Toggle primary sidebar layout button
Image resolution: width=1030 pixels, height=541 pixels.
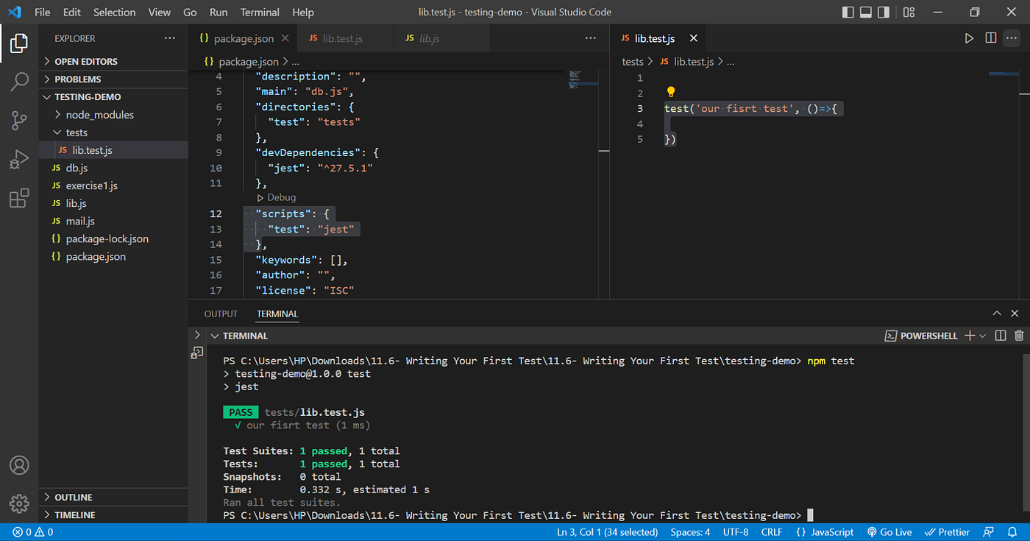point(848,13)
